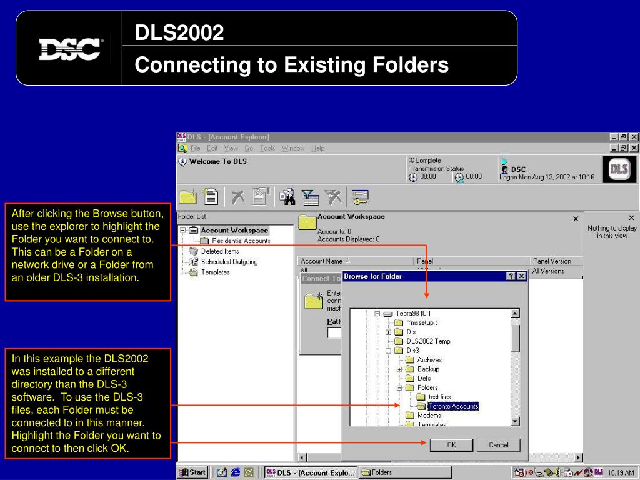
Task: Select the test files folder
Action: click(439, 397)
